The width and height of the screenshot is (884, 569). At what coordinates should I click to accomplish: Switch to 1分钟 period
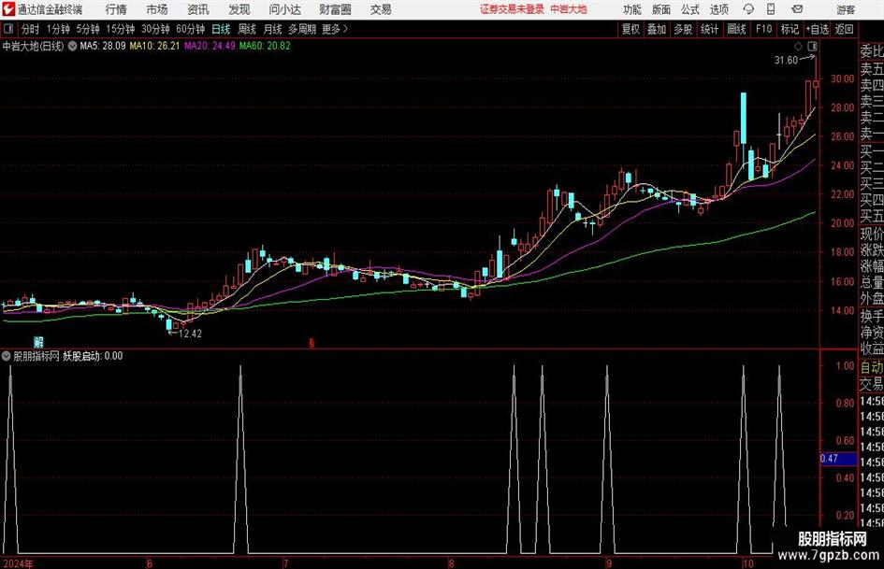point(57,29)
